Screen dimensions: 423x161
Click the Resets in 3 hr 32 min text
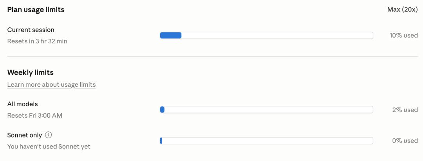[x=37, y=41]
